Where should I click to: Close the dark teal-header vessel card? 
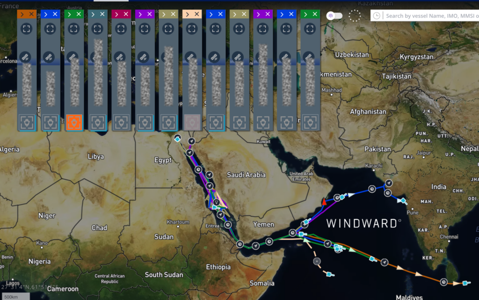click(x=102, y=14)
